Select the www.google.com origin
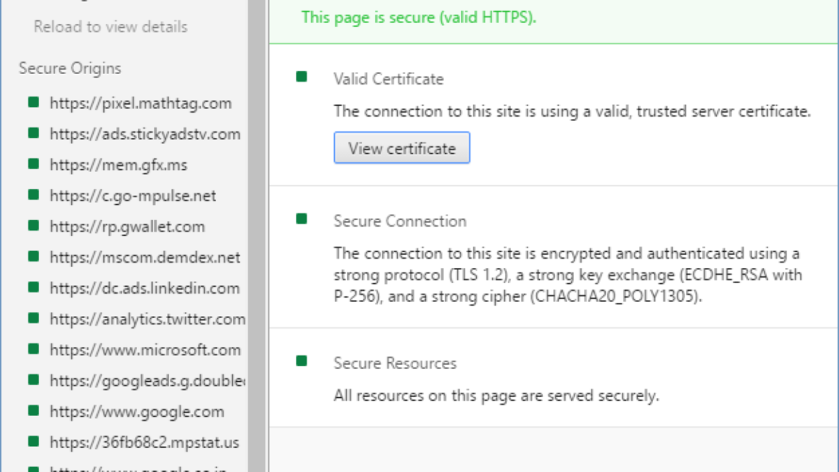 136,411
